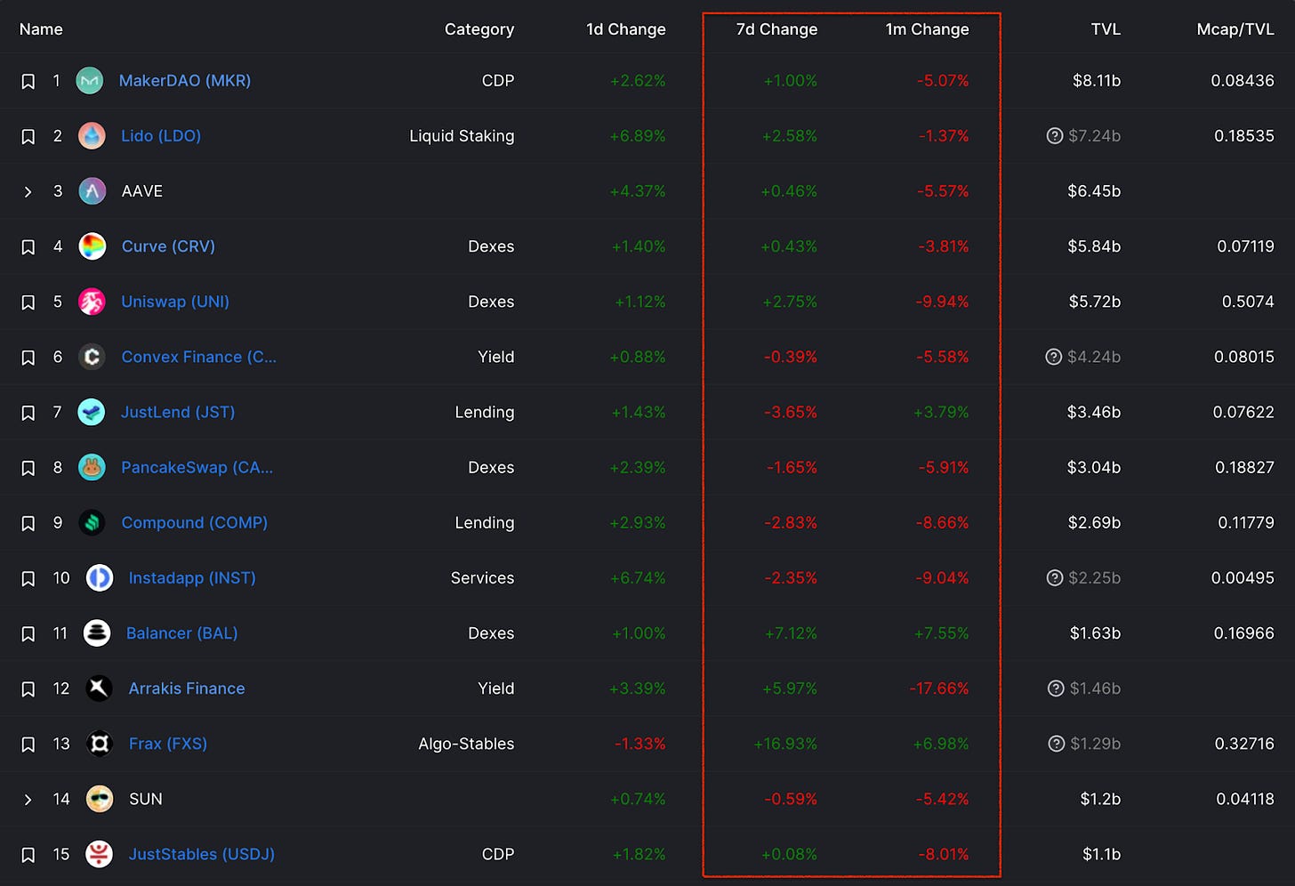The width and height of the screenshot is (1295, 886).
Task: Open the Uniswap (UNI) link
Action: point(175,302)
